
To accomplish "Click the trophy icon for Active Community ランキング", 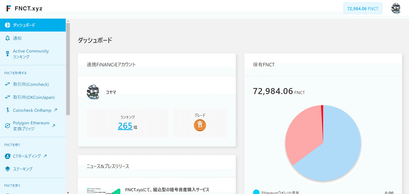I will (x=7, y=54).
